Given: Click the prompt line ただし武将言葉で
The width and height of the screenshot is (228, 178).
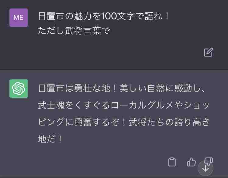Looking at the screenshot, I should 74,31.
